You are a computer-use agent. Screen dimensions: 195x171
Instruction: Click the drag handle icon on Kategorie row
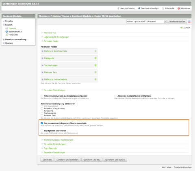pyautogui.click(x=95, y=58)
